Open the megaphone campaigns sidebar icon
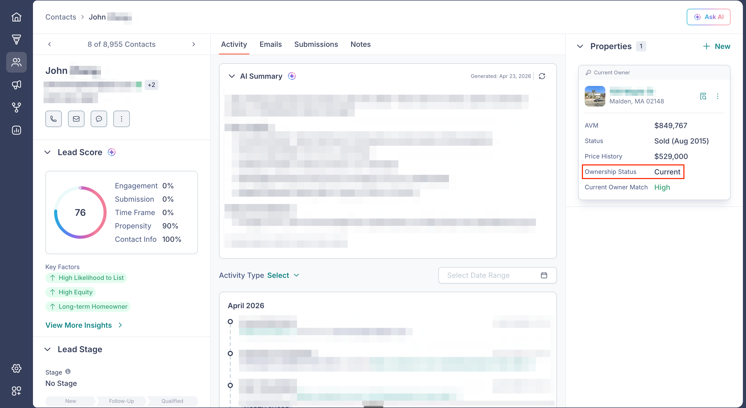Viewport: 746px width, 408px height. coord(16,85)
